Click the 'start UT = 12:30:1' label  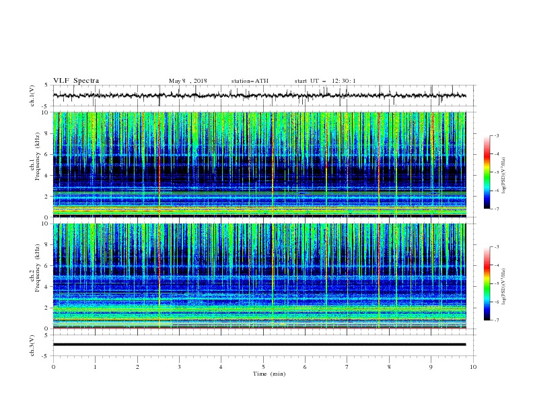325,81
